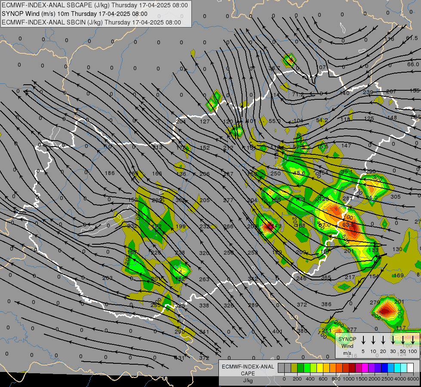This screenshot has width=421, height=387.
Task: Click the map value 320
Action: tap(204, 253)
